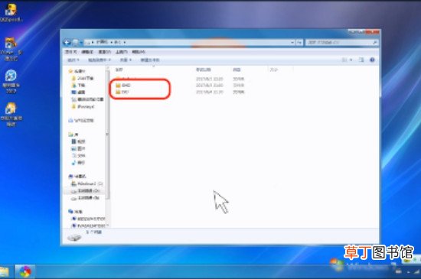This screenshot has width=421, height=279.
Task: Click into the Explorer search box
Action: tap(341, 42)
